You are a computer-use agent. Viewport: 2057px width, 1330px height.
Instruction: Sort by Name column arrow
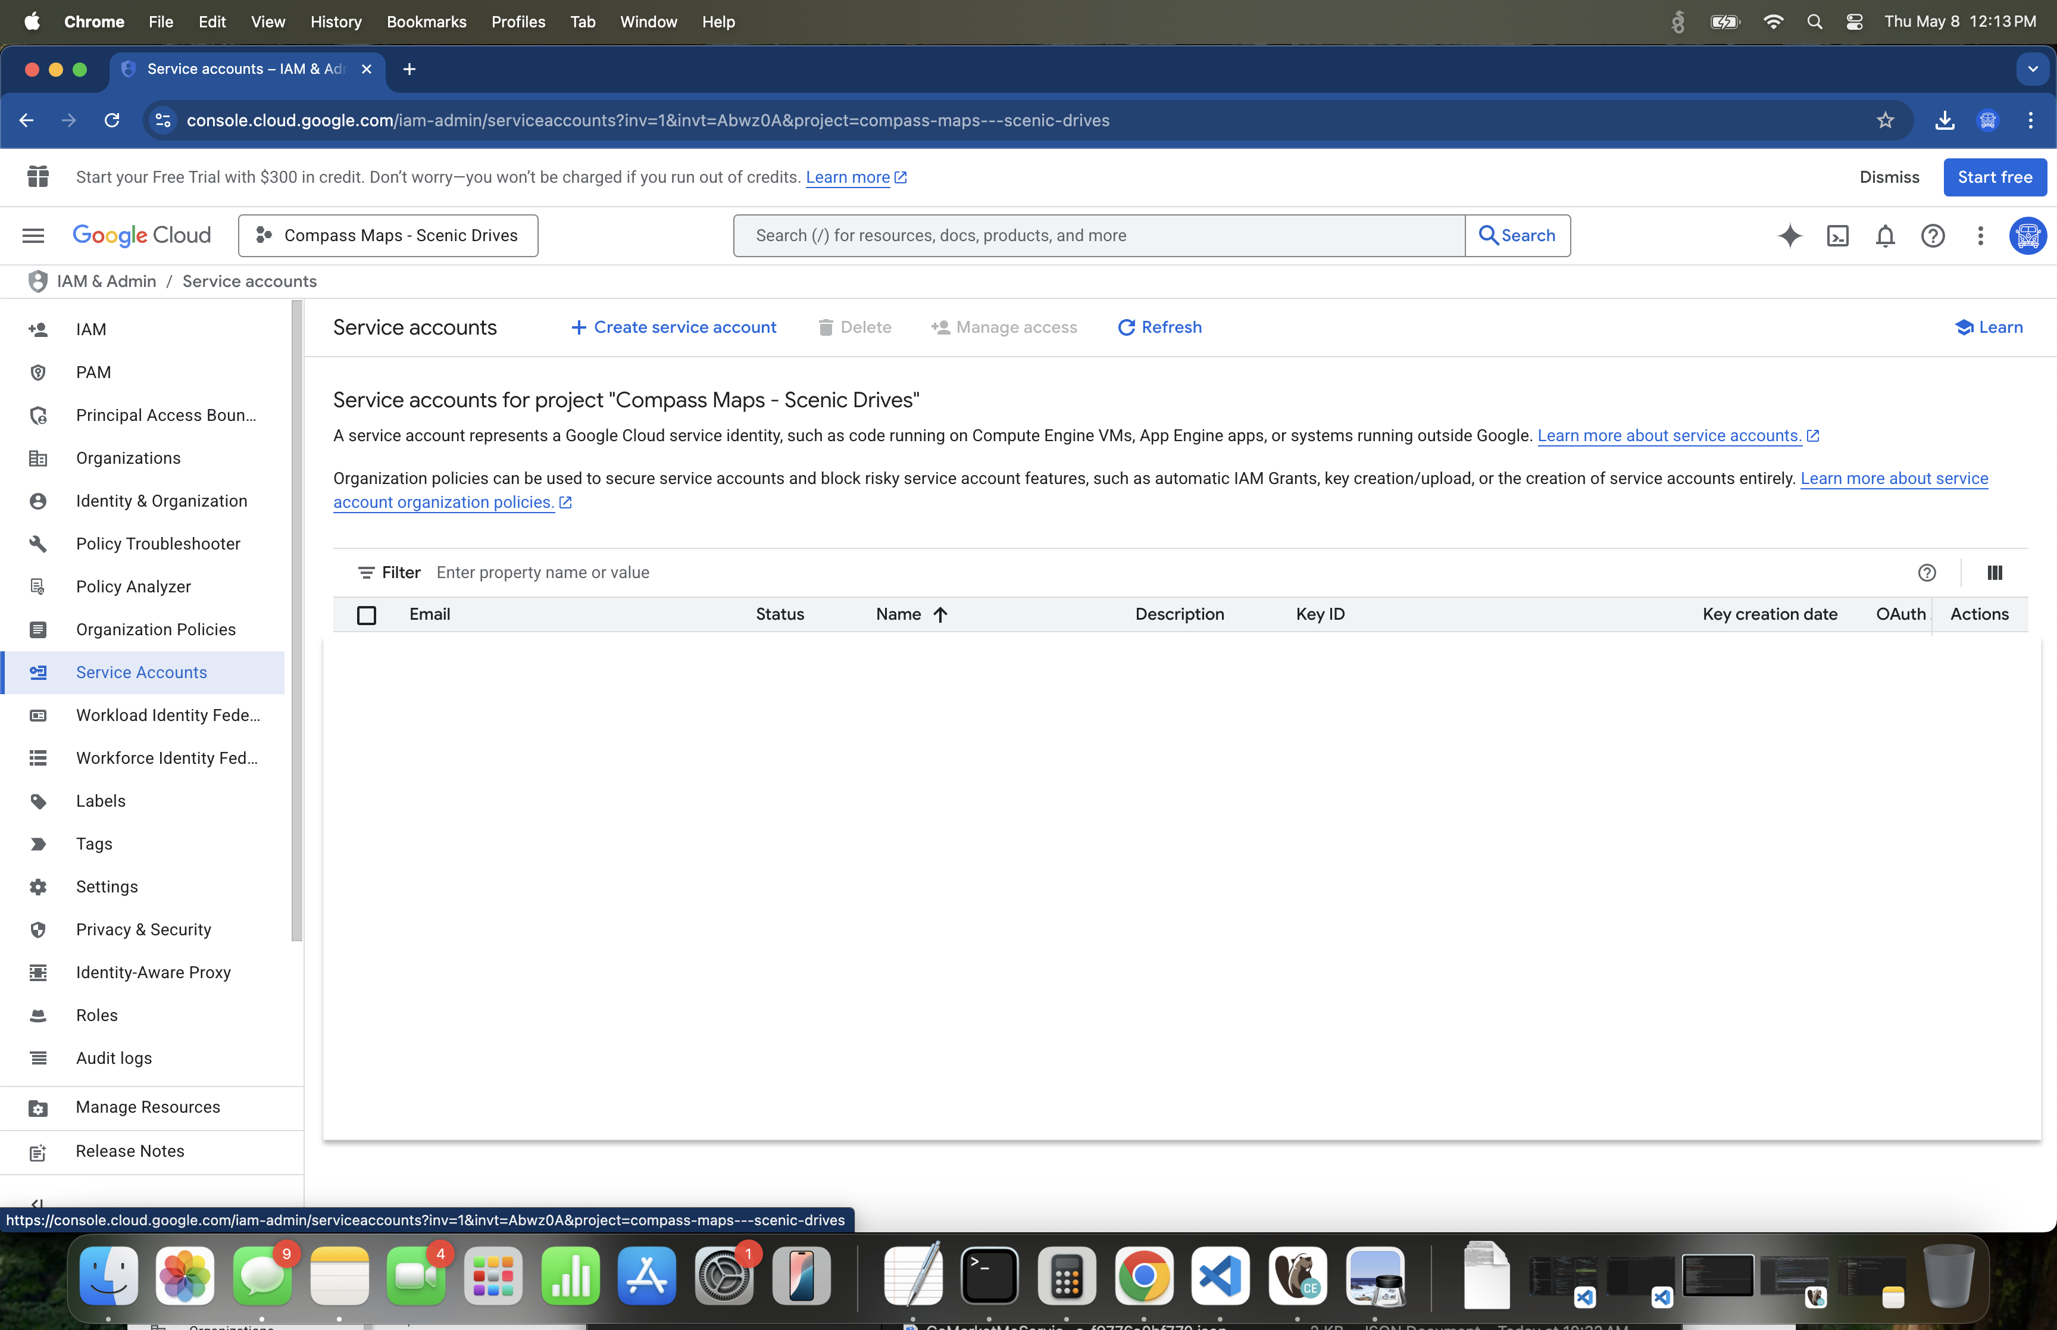(940, 614)
